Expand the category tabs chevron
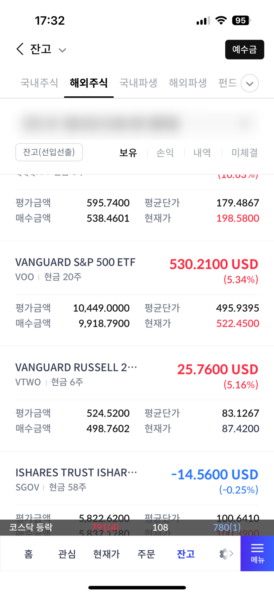This screenshot has height=595, width=274. (250, 83)
